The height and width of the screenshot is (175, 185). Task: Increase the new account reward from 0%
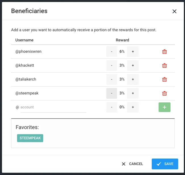[x=133, y=107]
